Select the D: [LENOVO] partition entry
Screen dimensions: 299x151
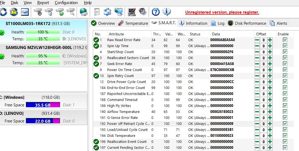click(x=44, y=117)
